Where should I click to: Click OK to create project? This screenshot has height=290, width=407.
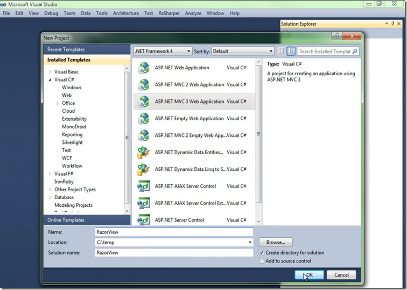click(309, 275)
